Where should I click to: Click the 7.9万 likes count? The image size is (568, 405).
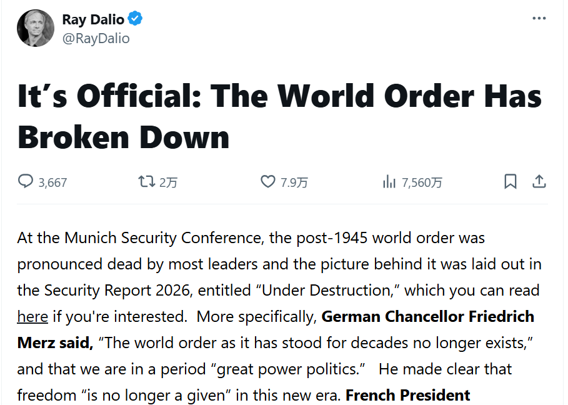tap(294, 182)
